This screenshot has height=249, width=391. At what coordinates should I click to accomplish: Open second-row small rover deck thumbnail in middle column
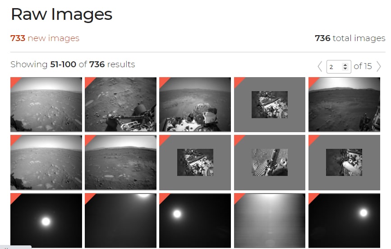pyautogui.click(x=195, y=162)
